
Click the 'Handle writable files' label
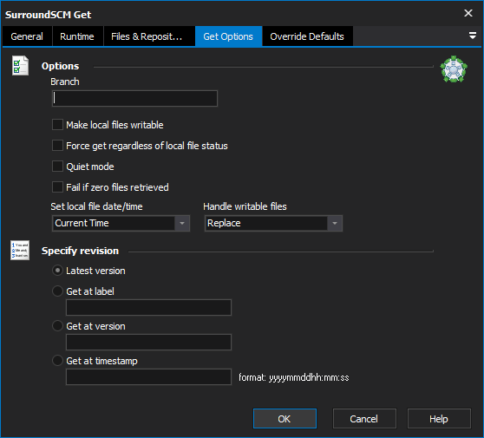(x=245, y=206)
